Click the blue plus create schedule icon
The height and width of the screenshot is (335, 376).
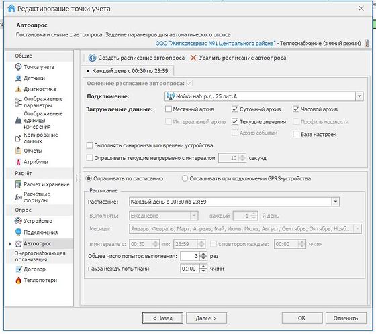[x=92, y=58]
